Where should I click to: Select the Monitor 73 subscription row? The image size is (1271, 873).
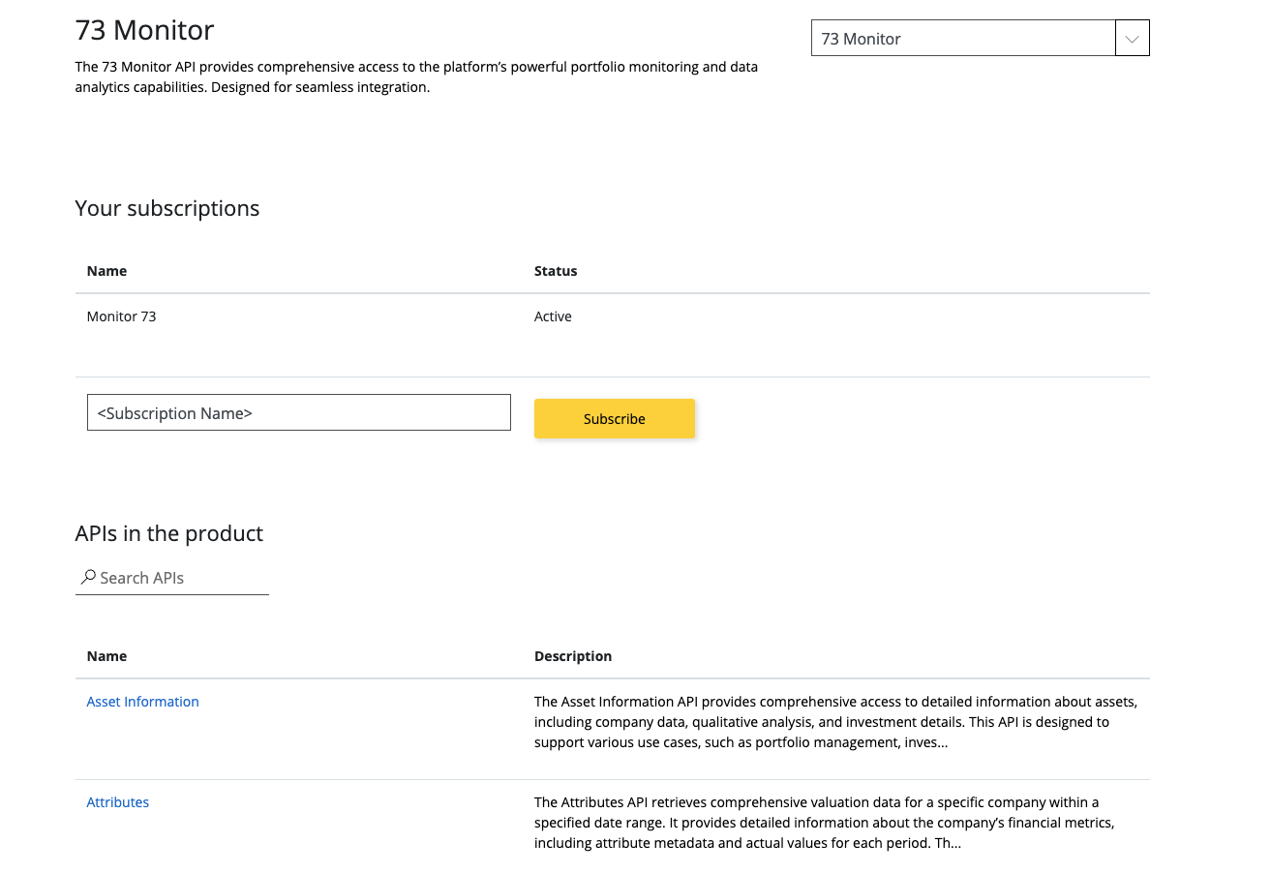pyautogui.click(x=121, y=316)
